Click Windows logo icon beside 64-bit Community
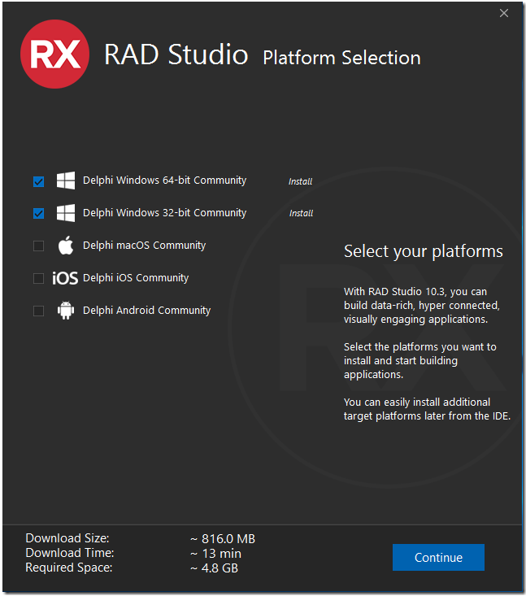Viewport: 526px width, 596px height. (x=66, y=181)
